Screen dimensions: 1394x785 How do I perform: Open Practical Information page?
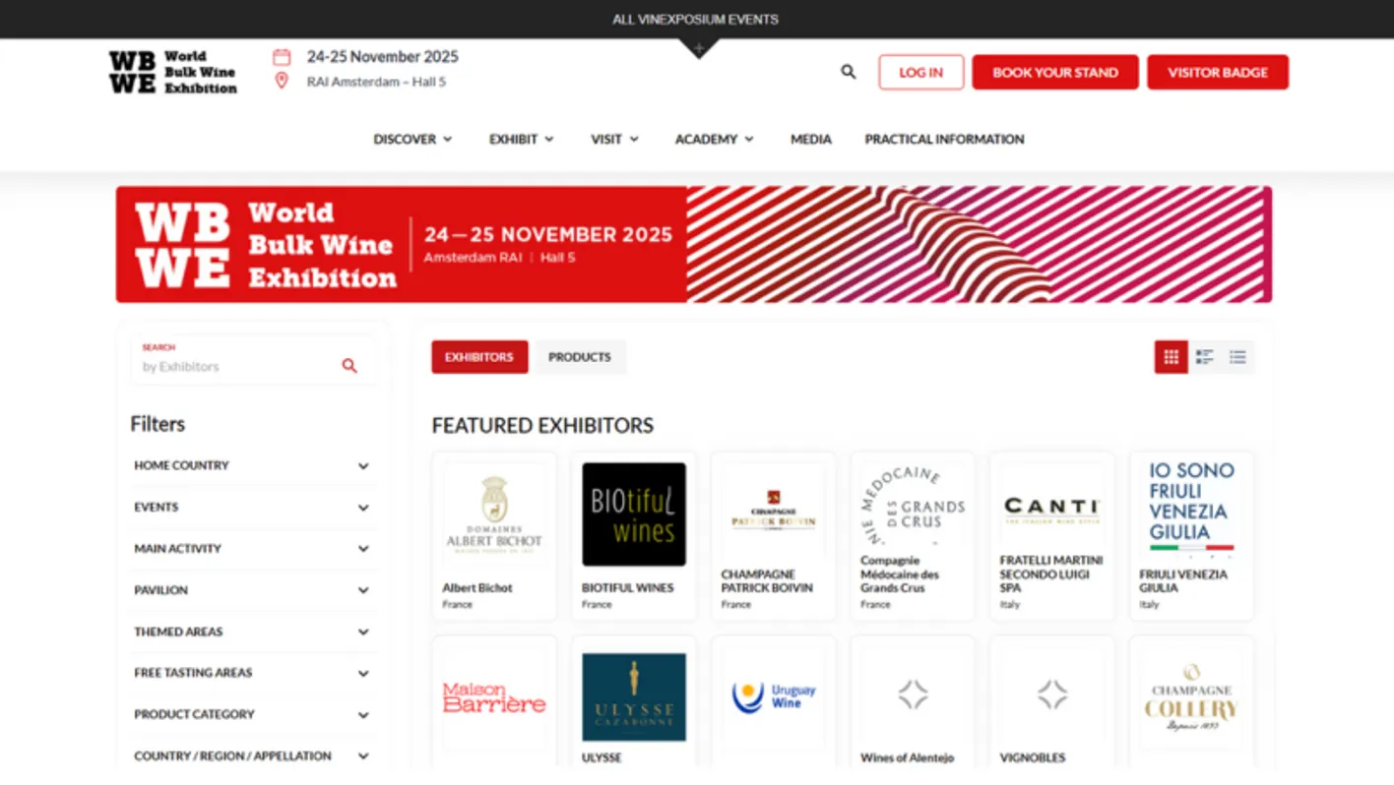(x=944, y=140)
